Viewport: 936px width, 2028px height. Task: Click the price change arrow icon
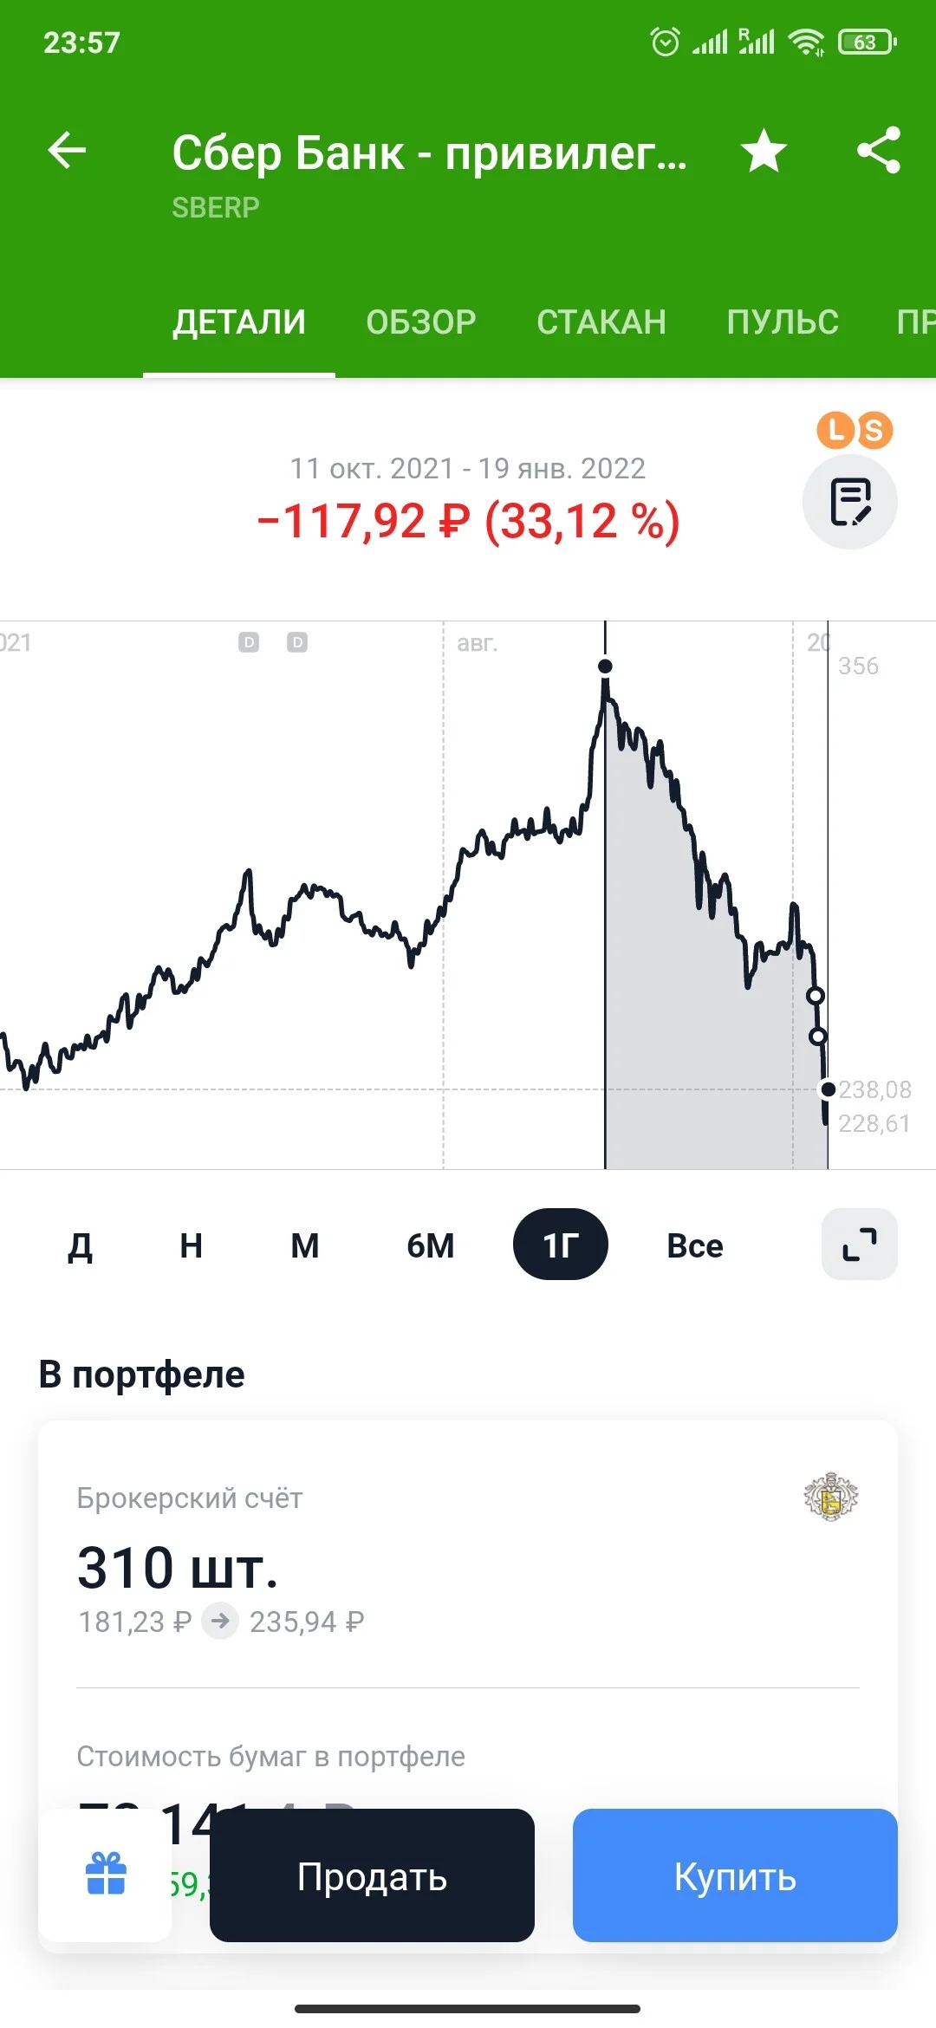click(x=220, y=1621)
